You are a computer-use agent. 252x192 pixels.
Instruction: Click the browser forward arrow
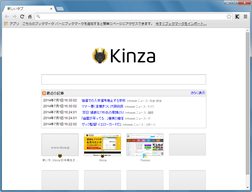click(x=14, y=16)
